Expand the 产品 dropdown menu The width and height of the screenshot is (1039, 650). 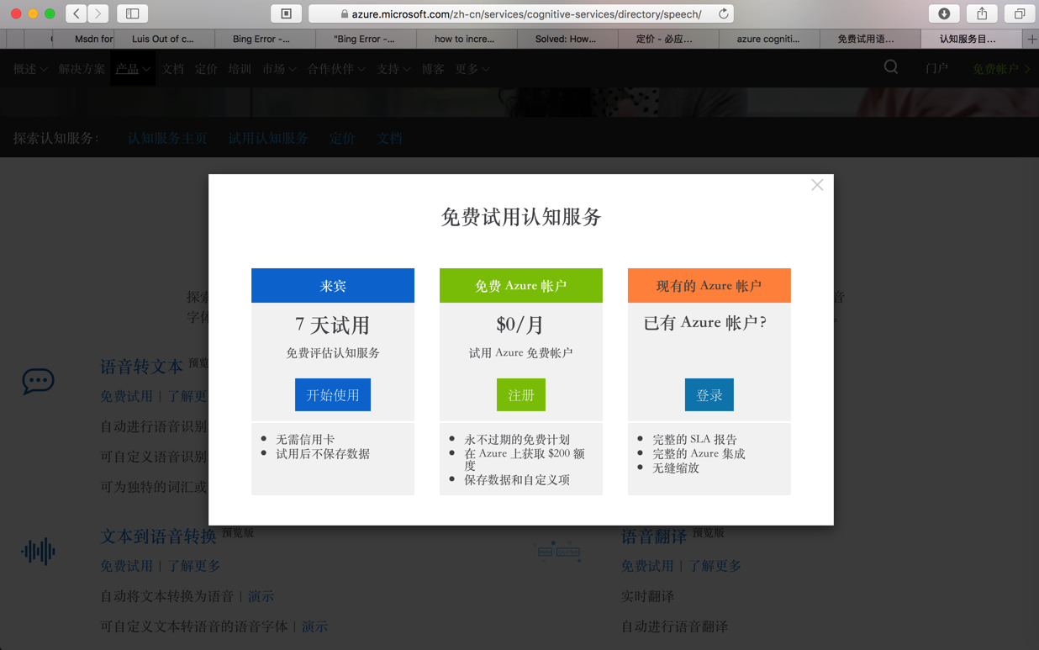click(x=133, y=69)
